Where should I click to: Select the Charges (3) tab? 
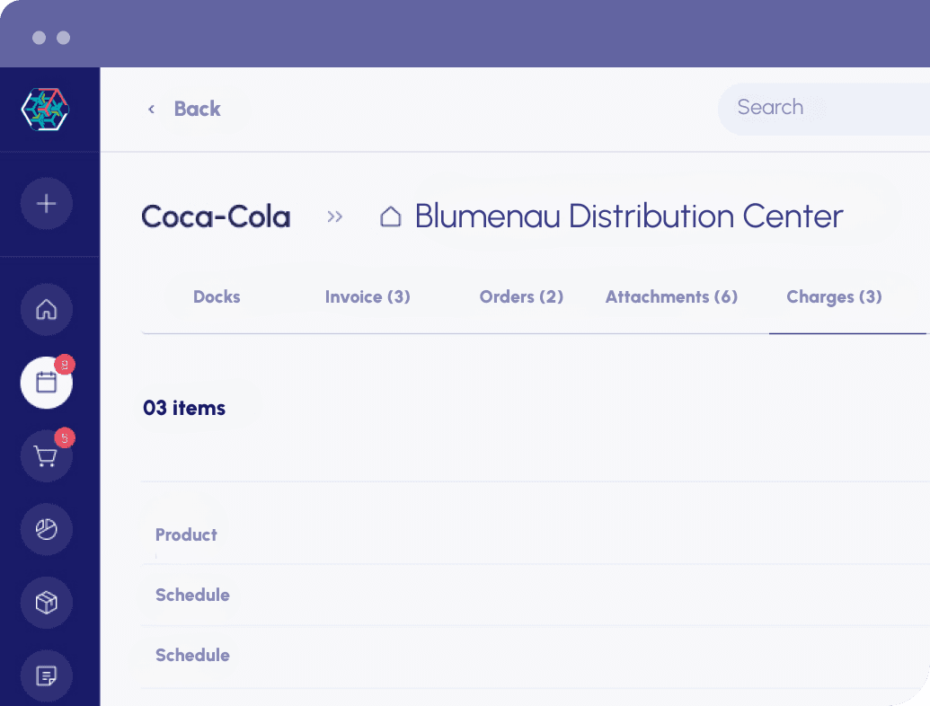pyautogui.click(x=834, y=297)
